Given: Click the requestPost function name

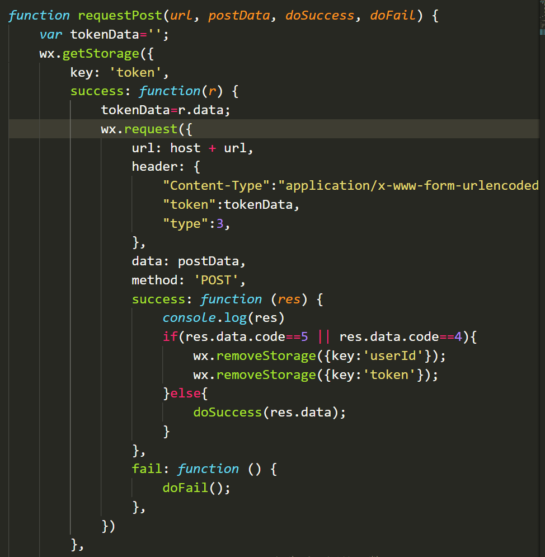Looking at the screenshot, I should (120, 16).
